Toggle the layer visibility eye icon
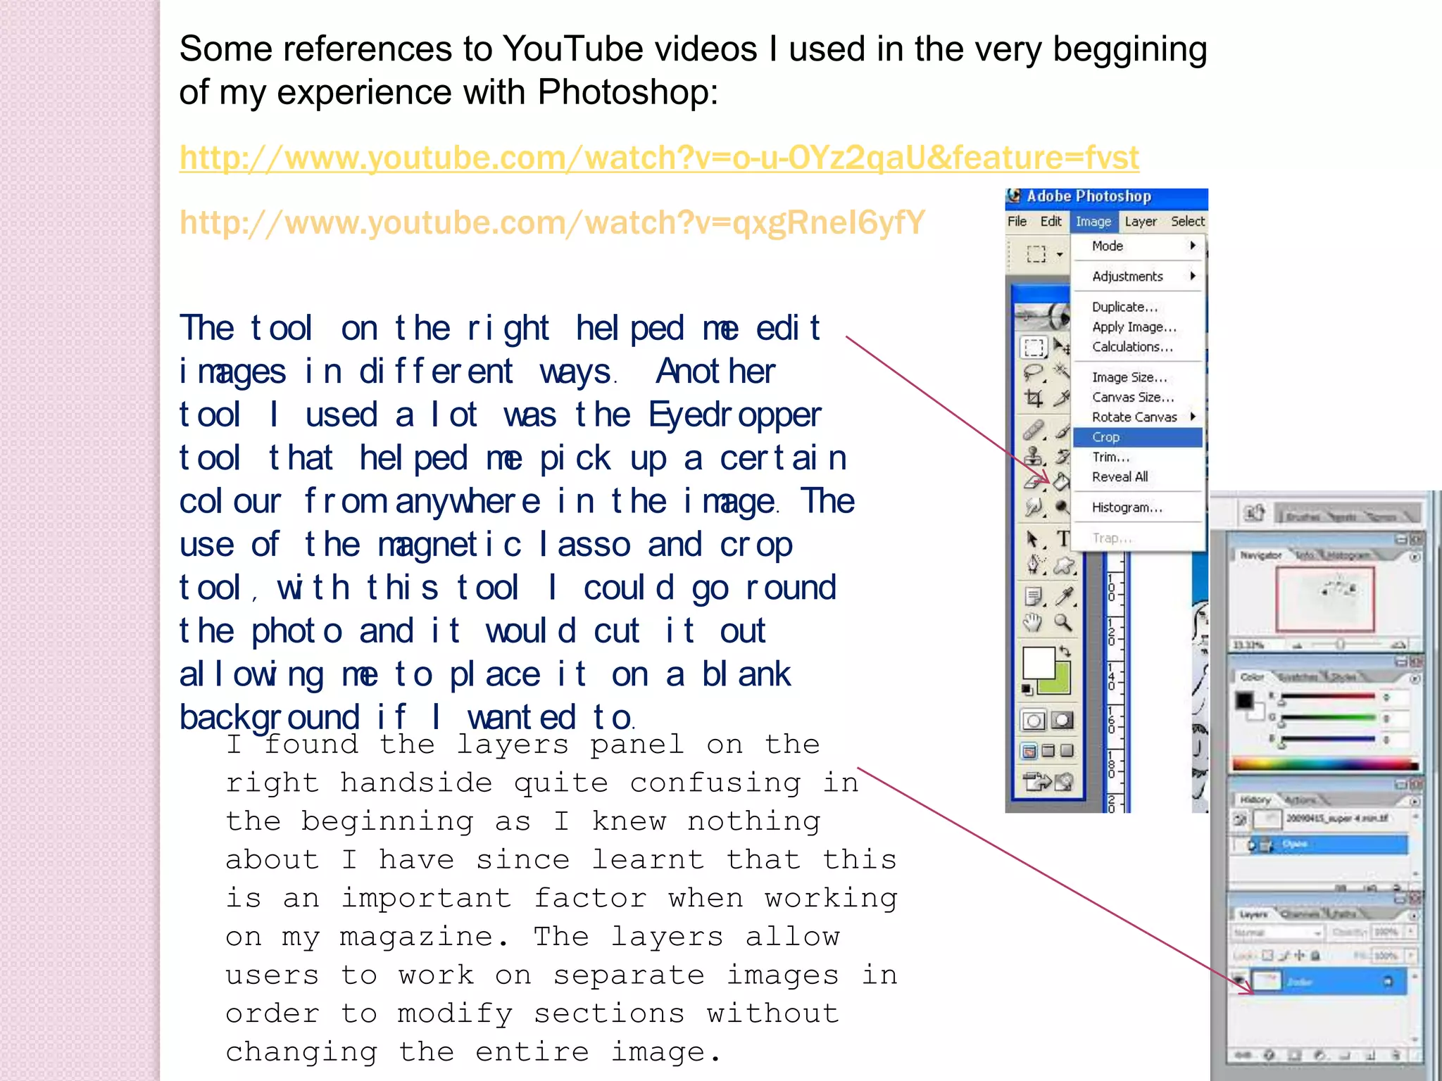Image resolution: width=1442 pixels, height=1081 pixels. click(1240, 981)
